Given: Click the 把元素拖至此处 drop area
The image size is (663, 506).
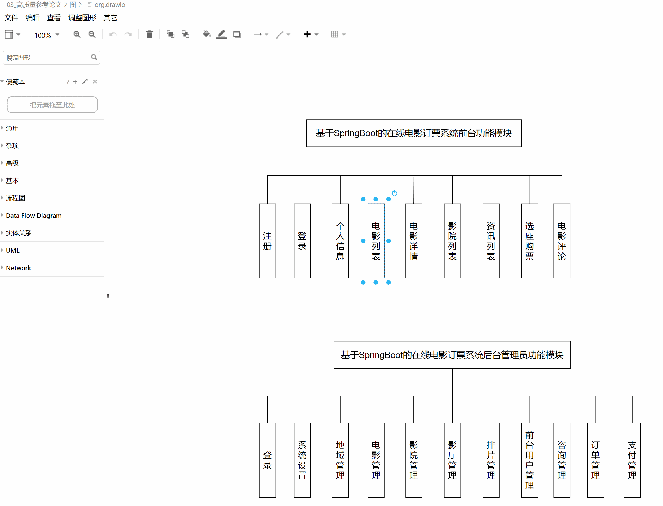Looking at the screenshot, I should pos(52,105).
